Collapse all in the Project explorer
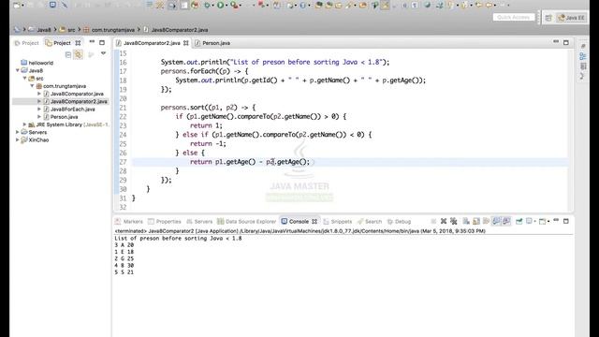Image resolution: width=599 pixels, height=337 pixels. [x=68, y=54]
